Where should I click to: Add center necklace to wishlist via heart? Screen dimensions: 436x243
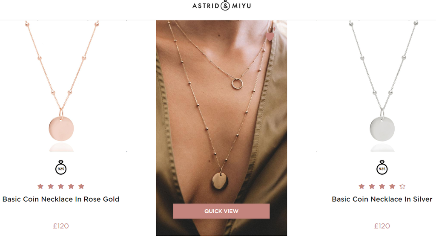pos(270,36)
